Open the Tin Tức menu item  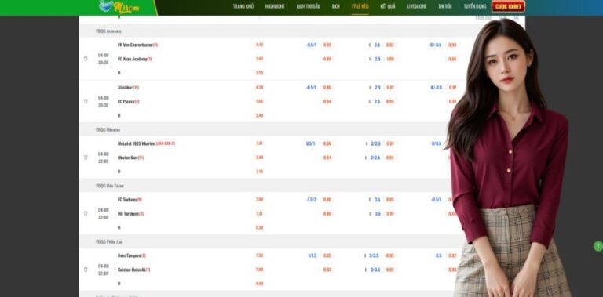(445, 6)
